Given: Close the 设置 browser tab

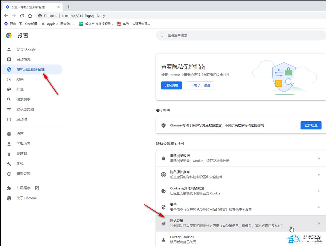Looking at the screenshot, I should (x=59, y=7).
